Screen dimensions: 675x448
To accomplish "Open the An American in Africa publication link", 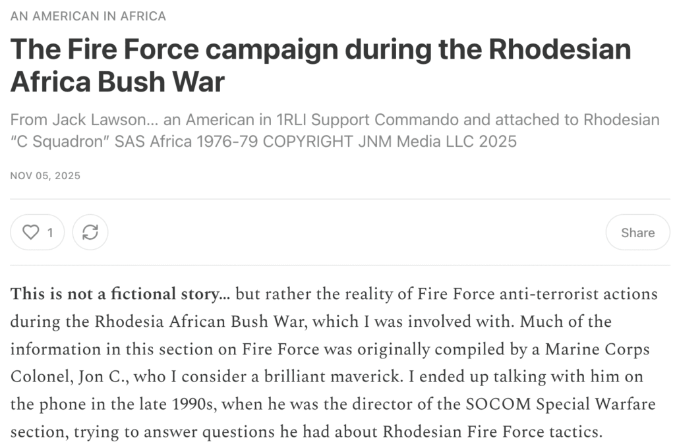I will [88, 16].
